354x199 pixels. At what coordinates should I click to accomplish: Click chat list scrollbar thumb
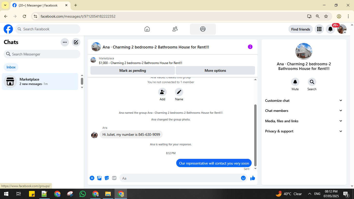[x=82, y=81]
